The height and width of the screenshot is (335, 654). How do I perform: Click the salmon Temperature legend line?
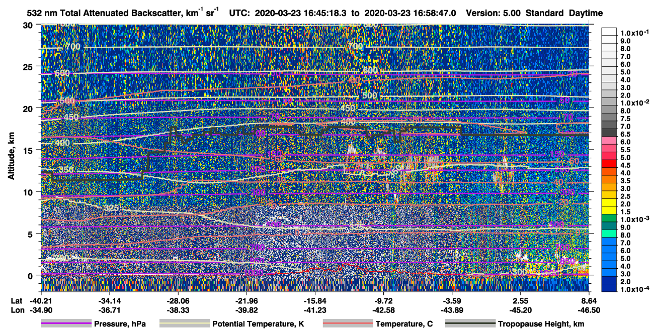(x=348, y=324)
